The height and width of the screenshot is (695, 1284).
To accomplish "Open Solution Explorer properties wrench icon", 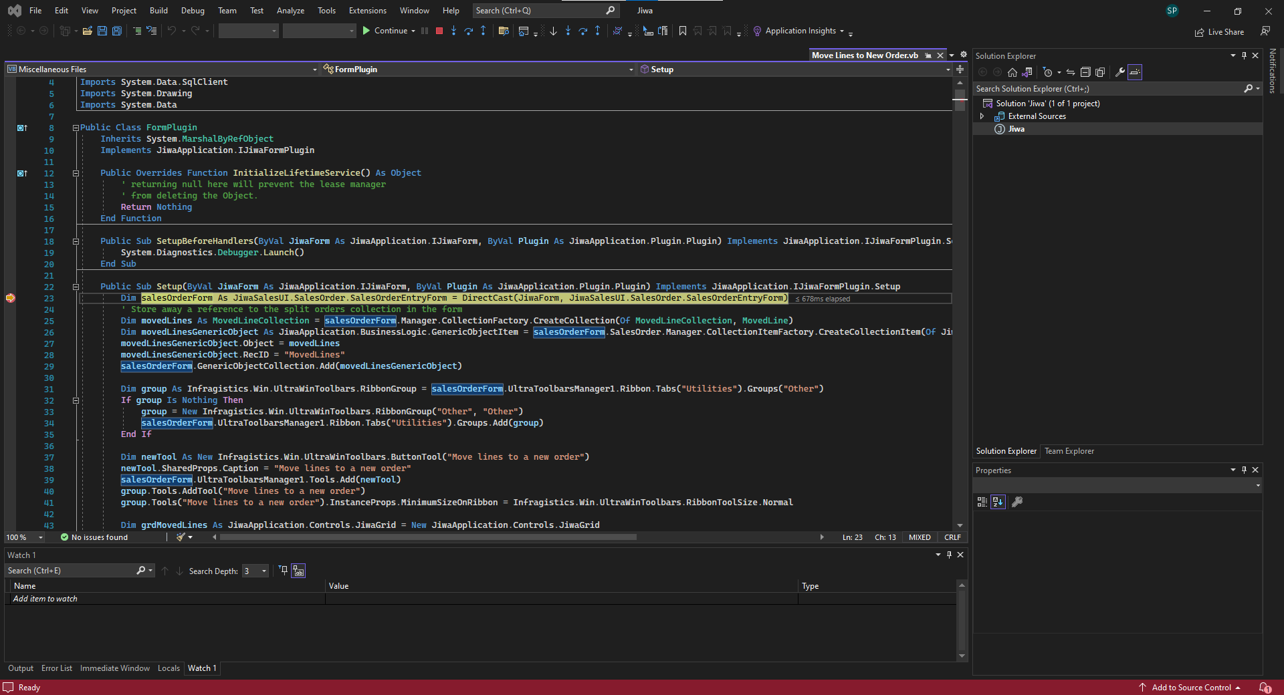I will (1120, 72).
